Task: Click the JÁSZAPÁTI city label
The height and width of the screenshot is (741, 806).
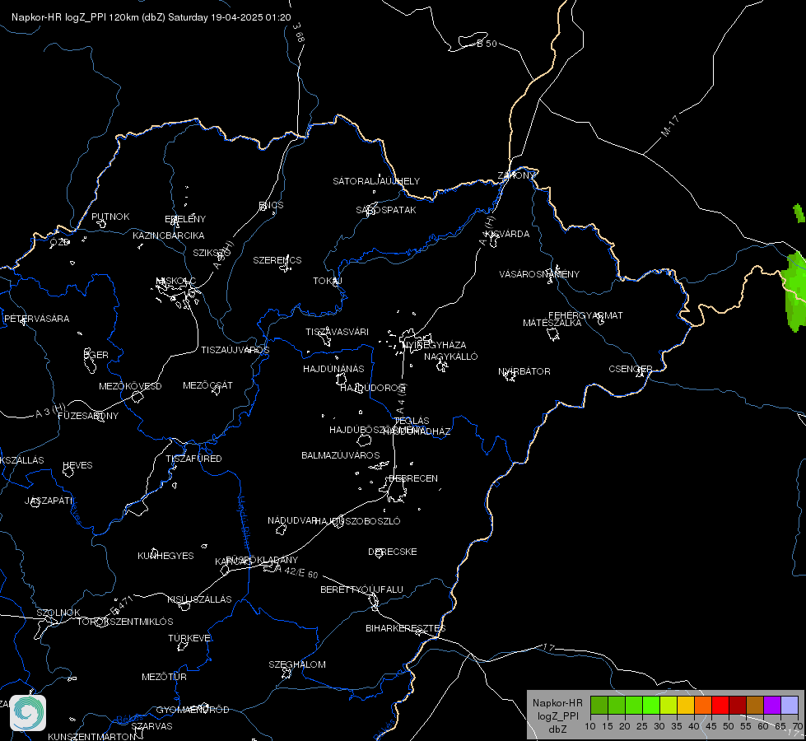Action: [x=49, y=501]
